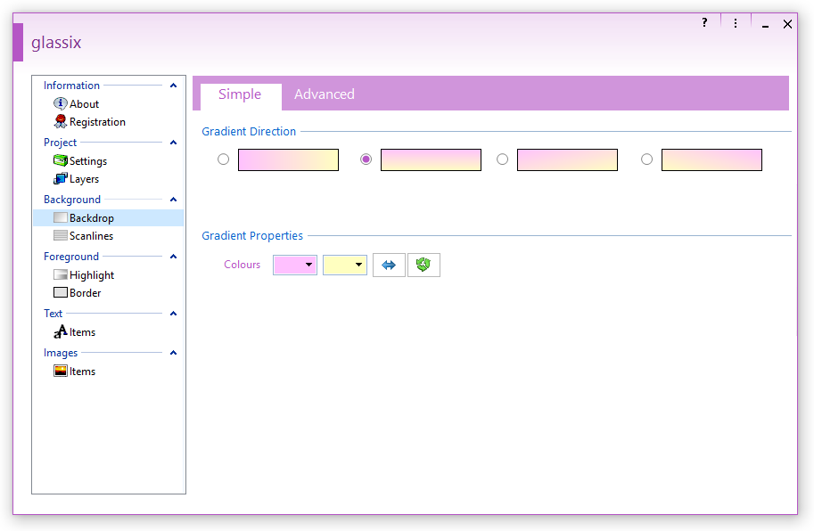Open the Registration rosette icon
This screenshot has height=531, width=814.
pyautogui.click(x=61, y=122)
